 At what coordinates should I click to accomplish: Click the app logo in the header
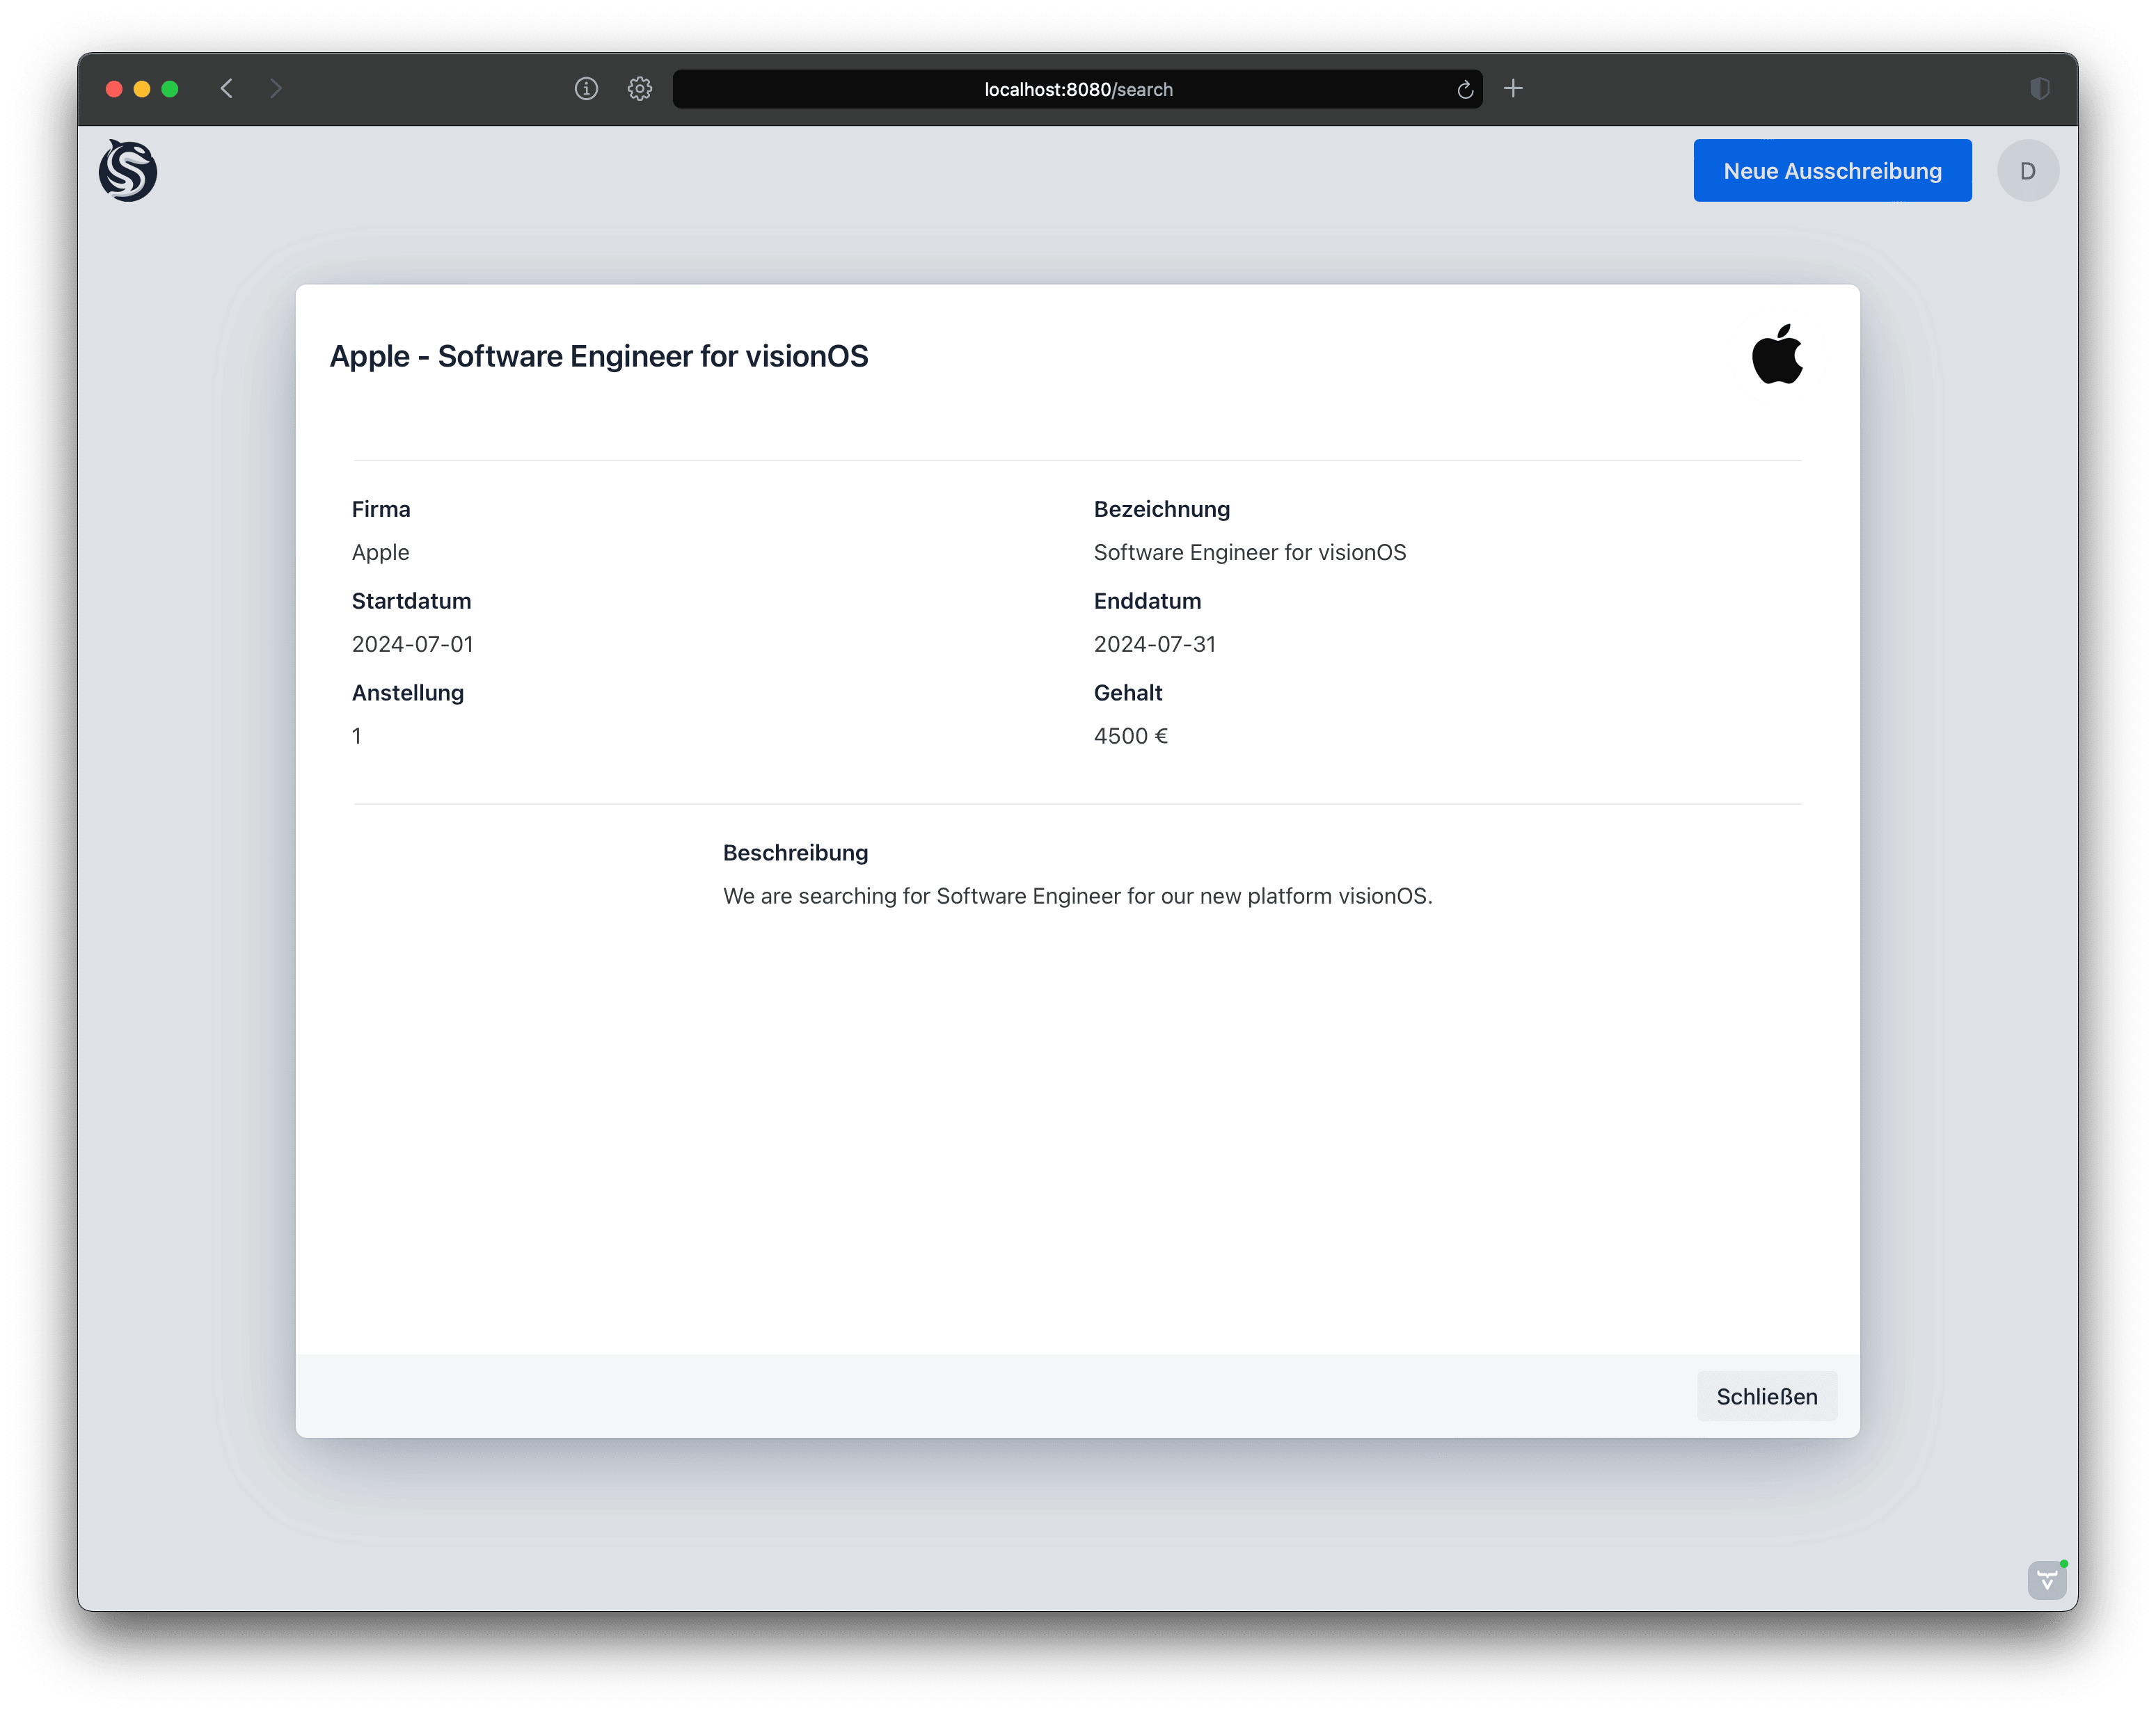128,171
